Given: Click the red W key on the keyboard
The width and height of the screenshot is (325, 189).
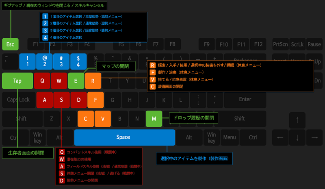Looking at the screenshot, I should tap(59, 81).
